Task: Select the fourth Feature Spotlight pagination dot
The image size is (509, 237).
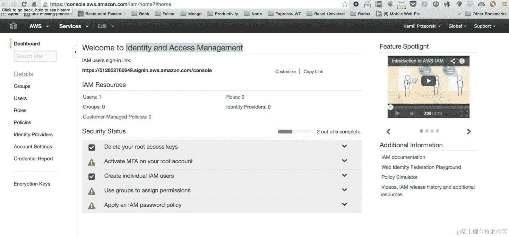Action: (x=437, y=131)
